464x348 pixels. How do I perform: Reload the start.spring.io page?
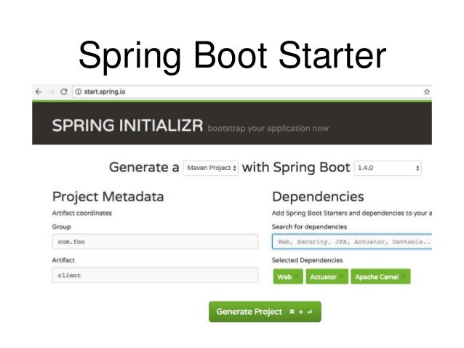coord(63,92)
